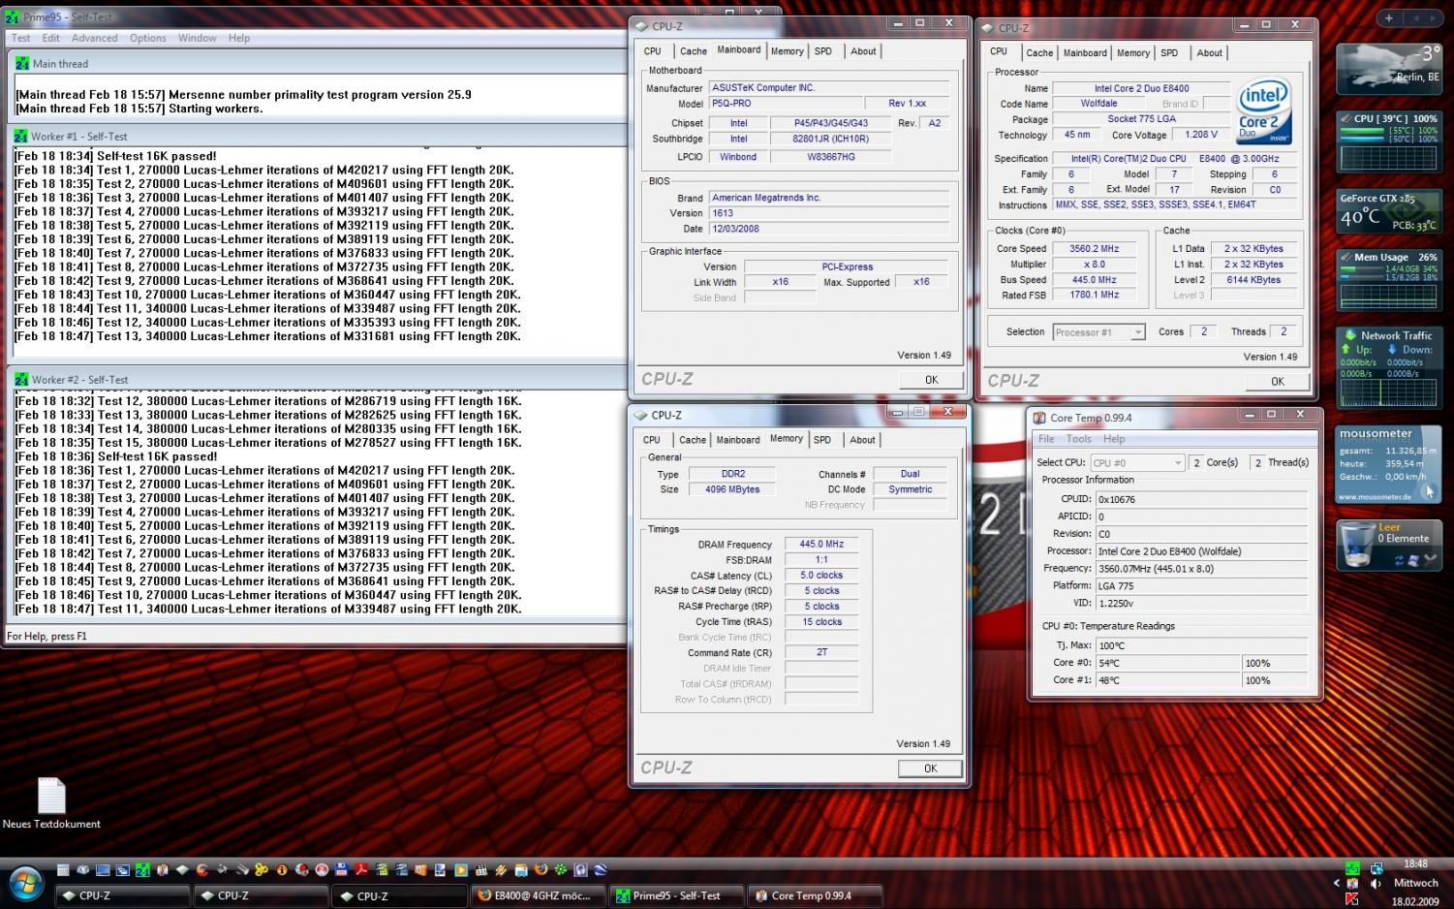Screen dimensions: 1454x909
Task: Open the www.mousometer.de link in gadget
Action: (x=1374, y=497)
